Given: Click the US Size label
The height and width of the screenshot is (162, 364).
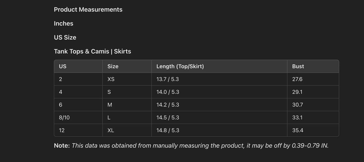Looking at the screenshot, I should tap(65, 38).
